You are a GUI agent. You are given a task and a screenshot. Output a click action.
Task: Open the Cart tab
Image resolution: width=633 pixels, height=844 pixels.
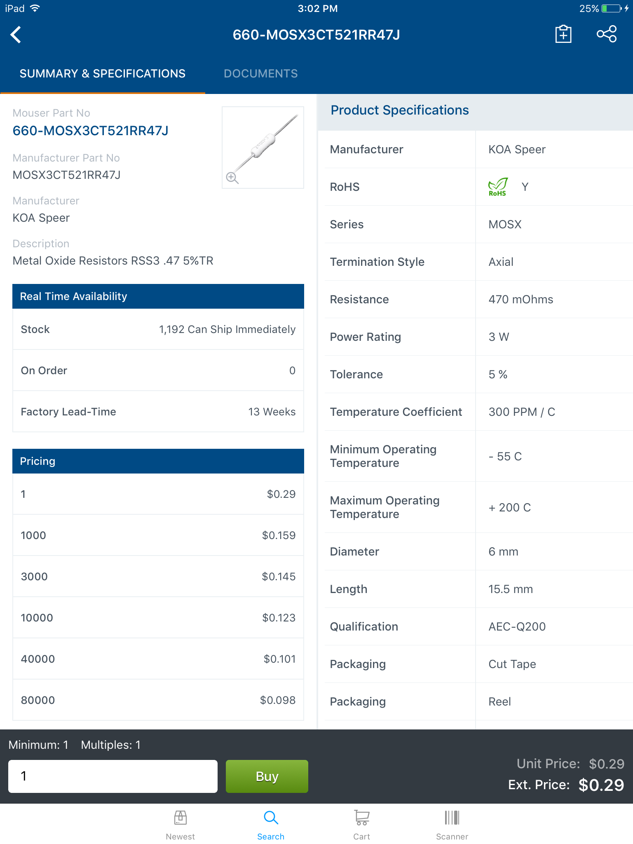[361, 825]
